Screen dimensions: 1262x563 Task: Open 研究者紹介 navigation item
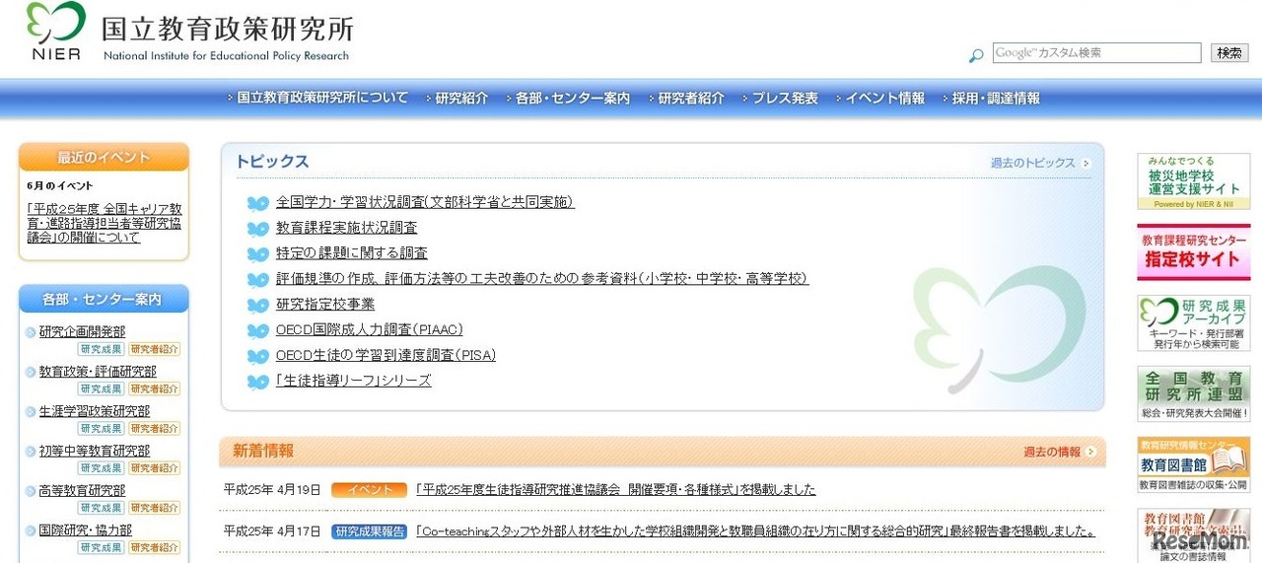(691, 99)
